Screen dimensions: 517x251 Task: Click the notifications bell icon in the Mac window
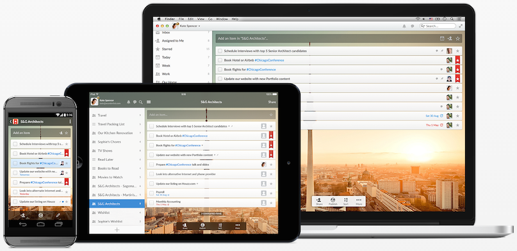[x=404, y=26]
